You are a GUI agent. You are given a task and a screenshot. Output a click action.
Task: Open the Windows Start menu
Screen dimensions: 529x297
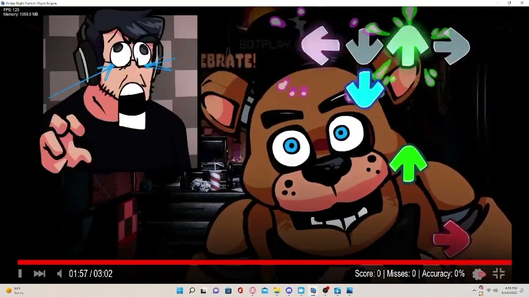click(x=179, y=291)
